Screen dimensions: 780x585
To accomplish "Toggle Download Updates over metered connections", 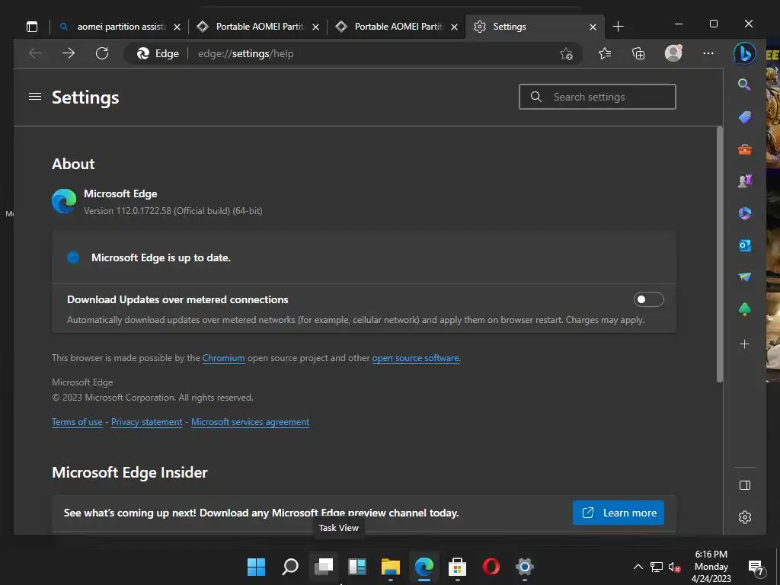I will pos(648,299).
